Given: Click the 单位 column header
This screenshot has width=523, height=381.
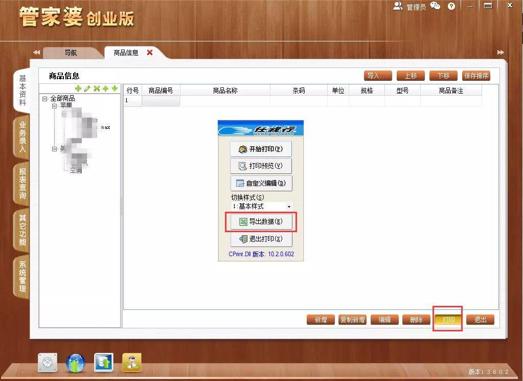Looking at the screenshot, I should pyautogui.click(x=338, y=91).
